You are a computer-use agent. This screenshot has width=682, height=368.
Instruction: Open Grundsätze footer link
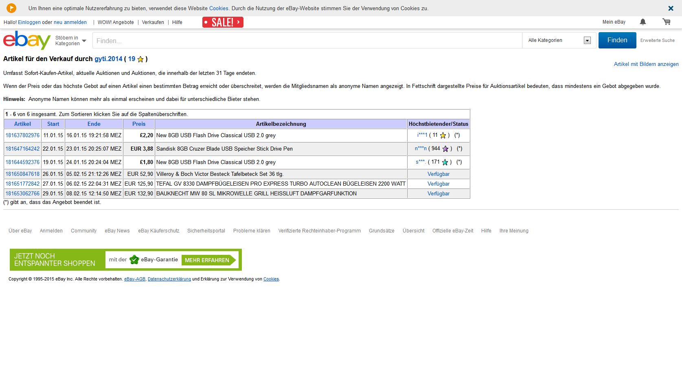(x=382, y=231)
